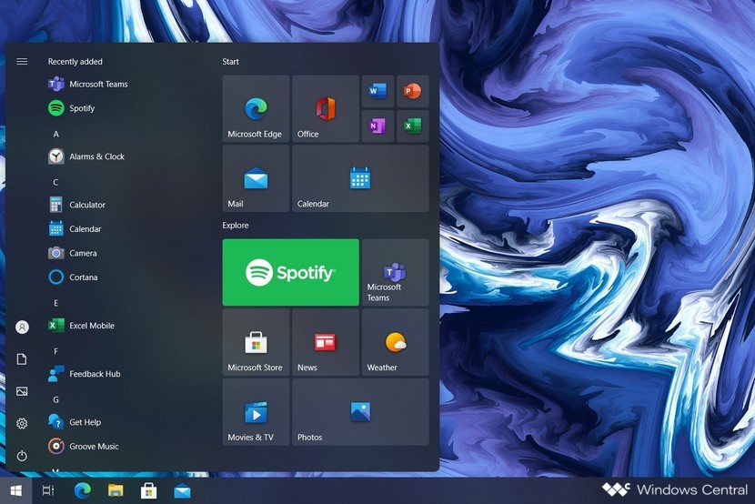Launch the Microsoft Store tile
The image size is (755, 504).
click(256, 342)
